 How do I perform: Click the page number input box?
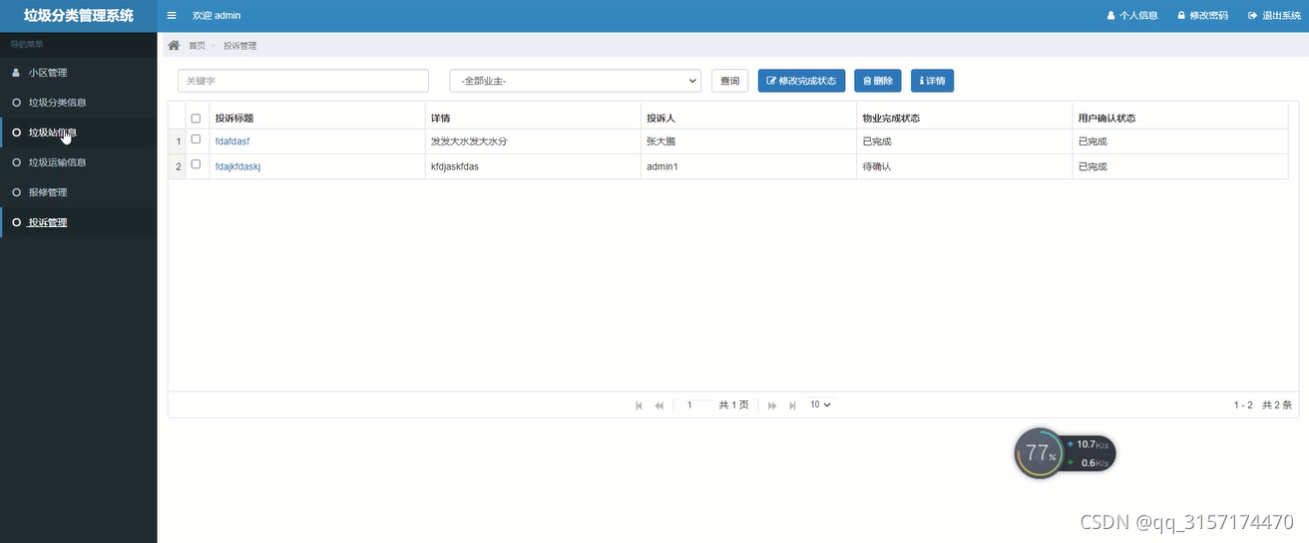694,406
